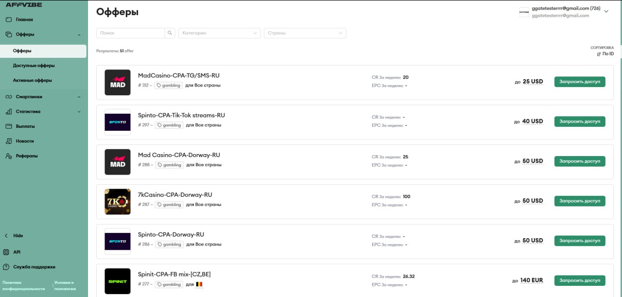Open the Рефералы page
This screenshot has width=622, height=297.
pyautogui.click(x=27, y=156)
